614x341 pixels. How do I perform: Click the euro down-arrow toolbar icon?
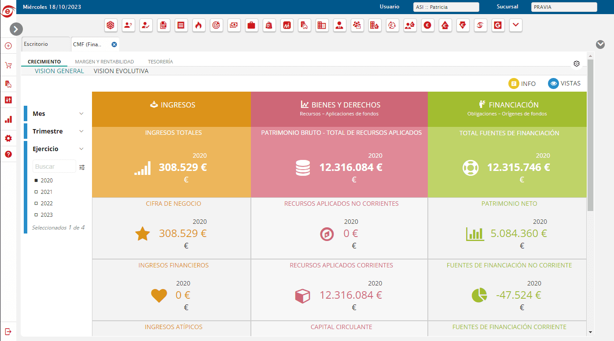coord(463,26)
